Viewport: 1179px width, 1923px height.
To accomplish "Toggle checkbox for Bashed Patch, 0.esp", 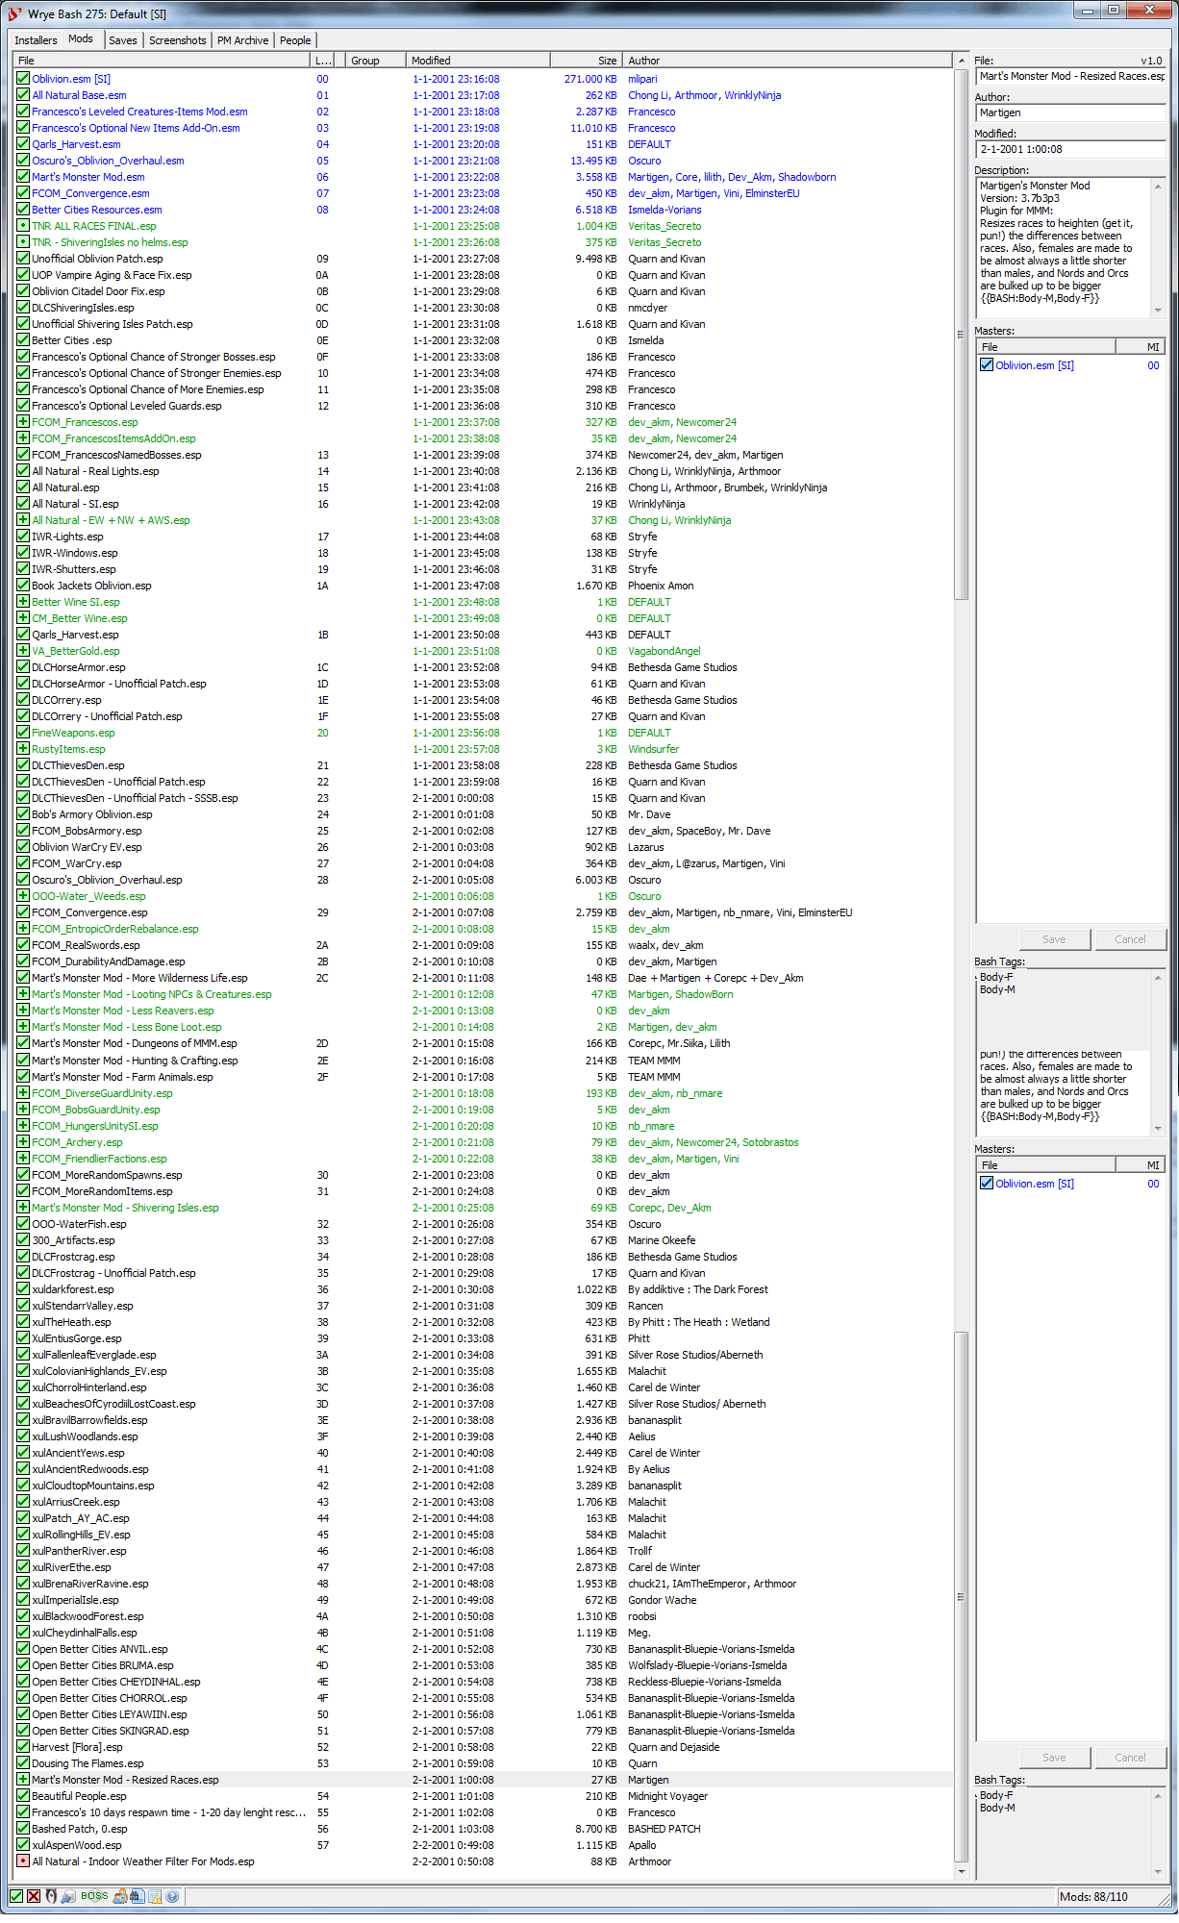I will coord(23,1829).
